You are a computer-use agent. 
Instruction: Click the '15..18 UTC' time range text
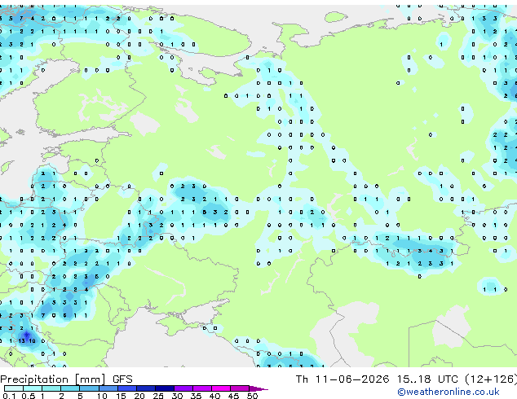[x=427, y=379]
